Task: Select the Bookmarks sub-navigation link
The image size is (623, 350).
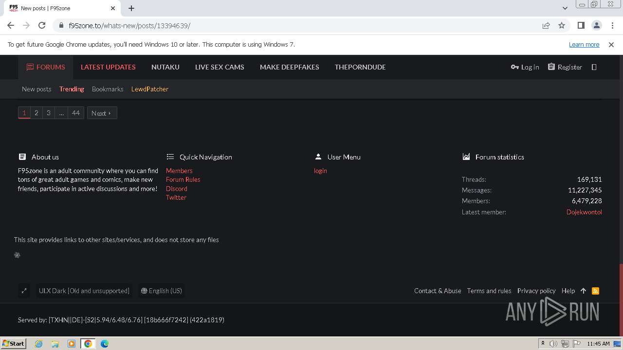Action: (108, 89)
